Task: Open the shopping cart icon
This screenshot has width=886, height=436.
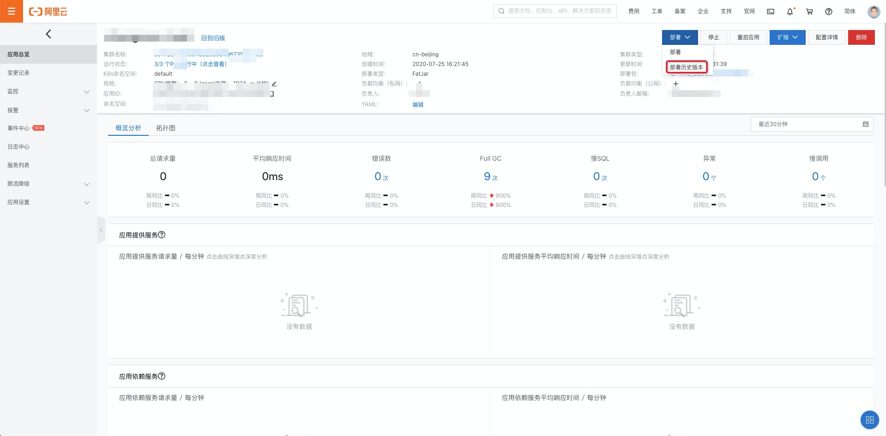Action: pyautogui.click(x=809, y=12)
